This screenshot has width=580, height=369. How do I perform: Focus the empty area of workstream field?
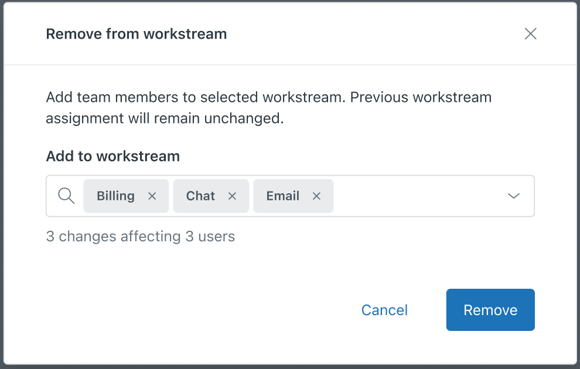point(416,196)
